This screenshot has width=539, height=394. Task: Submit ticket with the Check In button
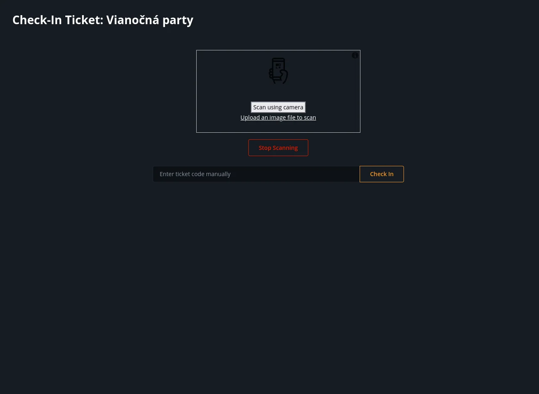coord(382,174)
